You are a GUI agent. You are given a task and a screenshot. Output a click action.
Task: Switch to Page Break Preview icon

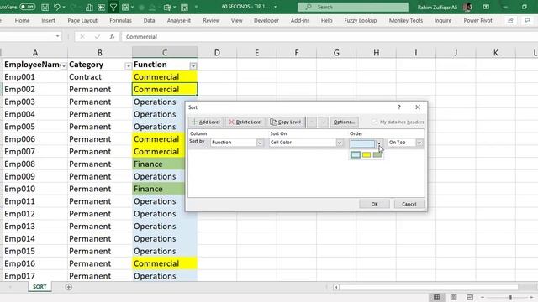(470, 297)
